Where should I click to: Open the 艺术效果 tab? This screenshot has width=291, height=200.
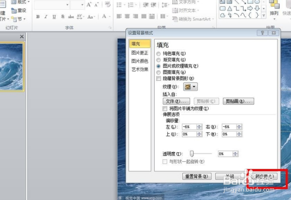(140, 70)
